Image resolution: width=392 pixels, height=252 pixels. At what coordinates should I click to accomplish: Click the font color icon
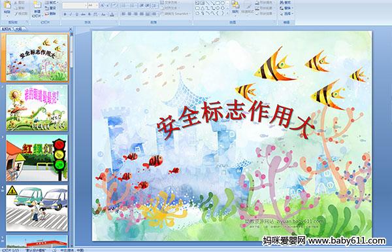click(x=112, y=14)
